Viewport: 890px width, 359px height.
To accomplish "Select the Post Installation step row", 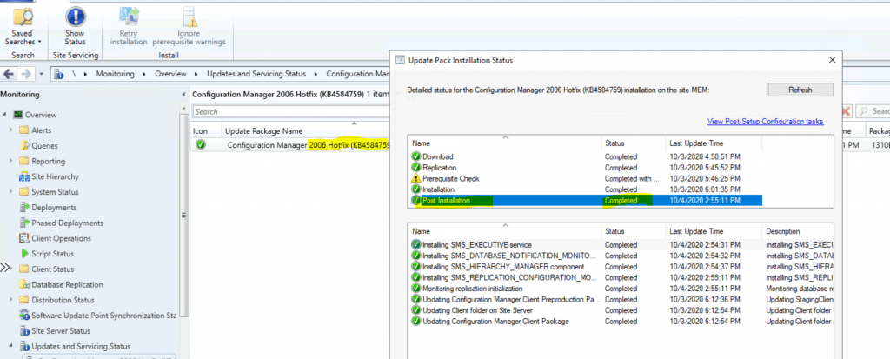I will click(x=585, y=201).
